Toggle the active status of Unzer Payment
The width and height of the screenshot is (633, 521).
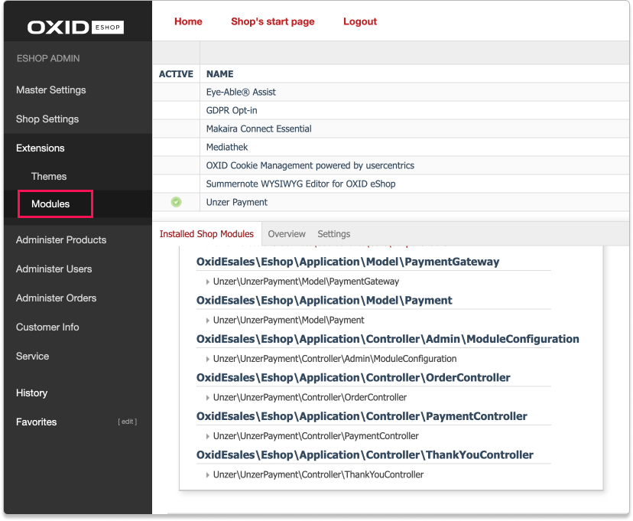coord(175,201)
